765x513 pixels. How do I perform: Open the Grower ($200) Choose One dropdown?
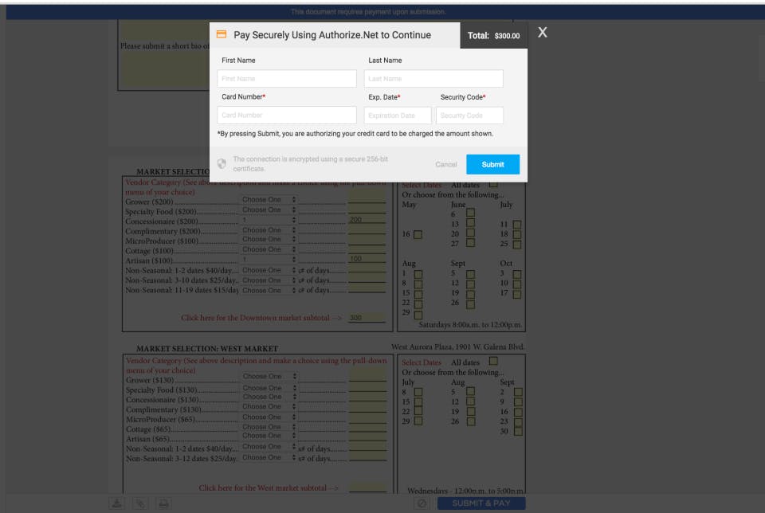[269, 199]
